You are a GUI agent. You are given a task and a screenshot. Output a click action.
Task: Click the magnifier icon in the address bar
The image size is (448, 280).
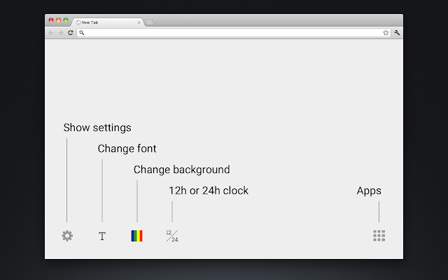[x=82, y=33]
